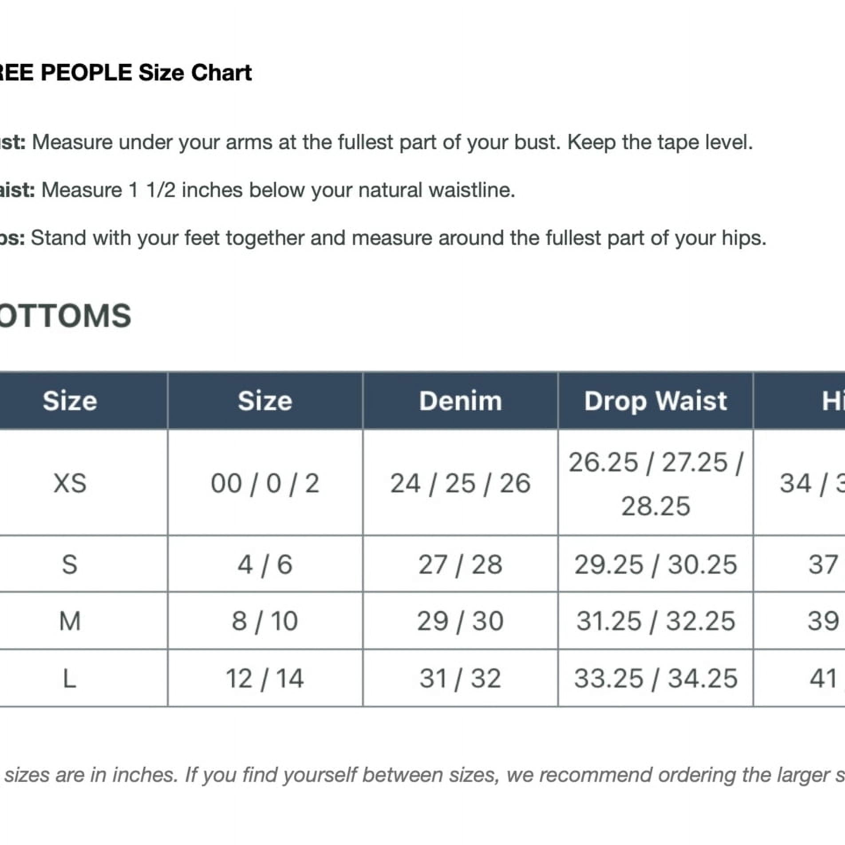Image resolution: width=845 pixels, height=845 pixels.
Task: Select the M size row label
Action: tap(70, 620)
